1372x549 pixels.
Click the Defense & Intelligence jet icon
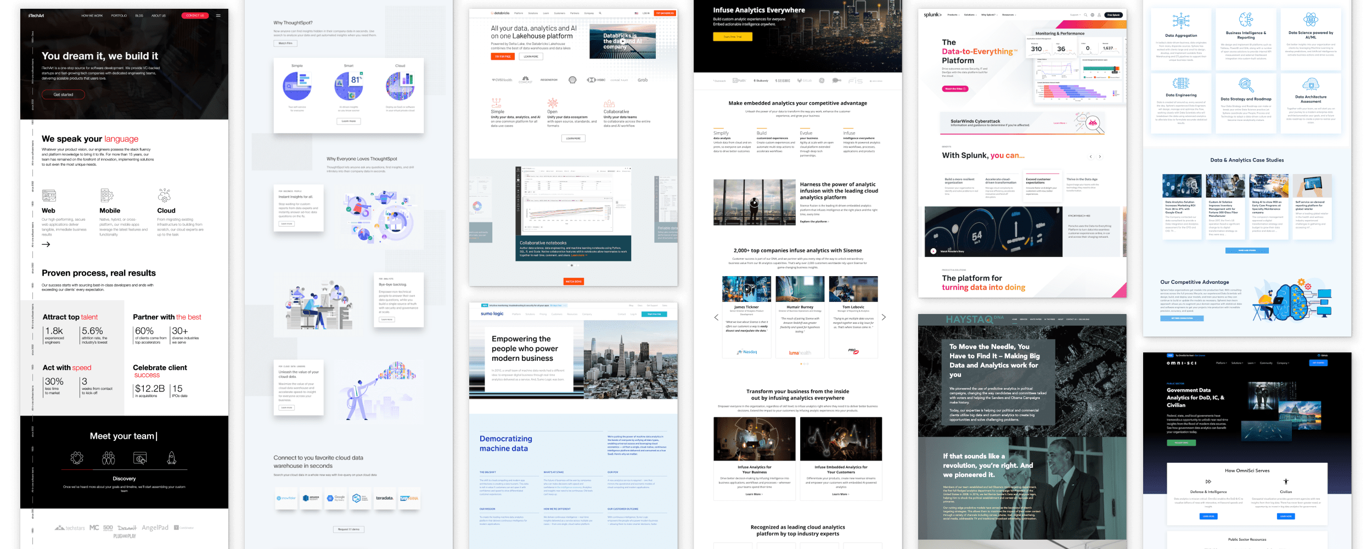[1208, 481]
